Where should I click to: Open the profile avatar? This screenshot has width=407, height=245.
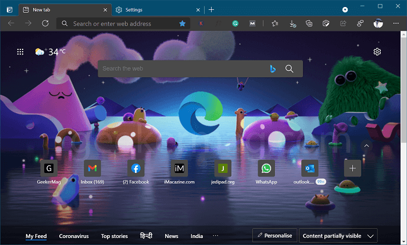pyautogui.click(x=378, y=23)
